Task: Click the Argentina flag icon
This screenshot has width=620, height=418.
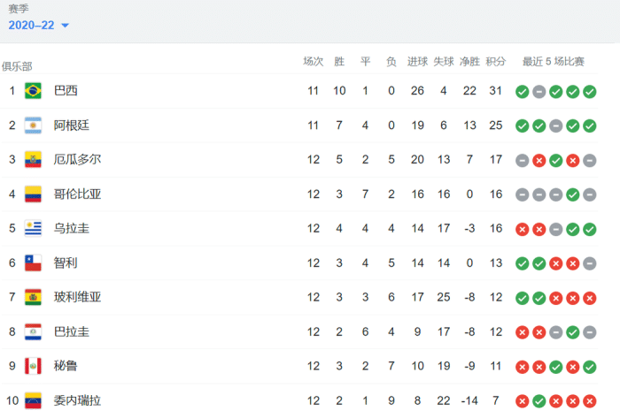Action: [x=34, y=125]
